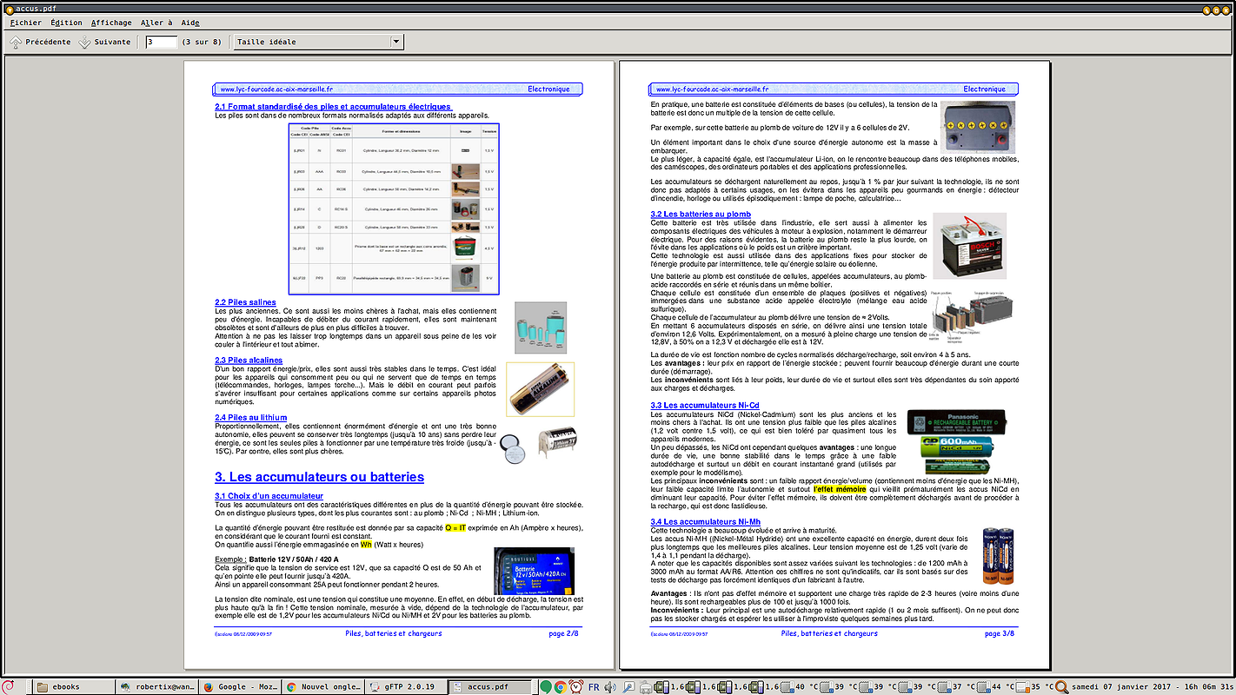Image resolution: width=1236 pixels, height=695 pixels.
Task: Open the Taille idéale zoom dropdown
Action: click(319, 42)
